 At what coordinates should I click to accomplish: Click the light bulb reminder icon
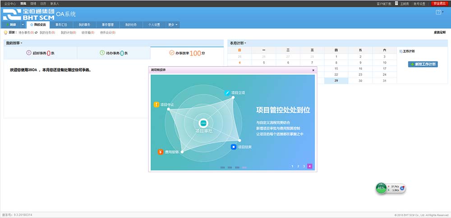click(x=5, y=33)
